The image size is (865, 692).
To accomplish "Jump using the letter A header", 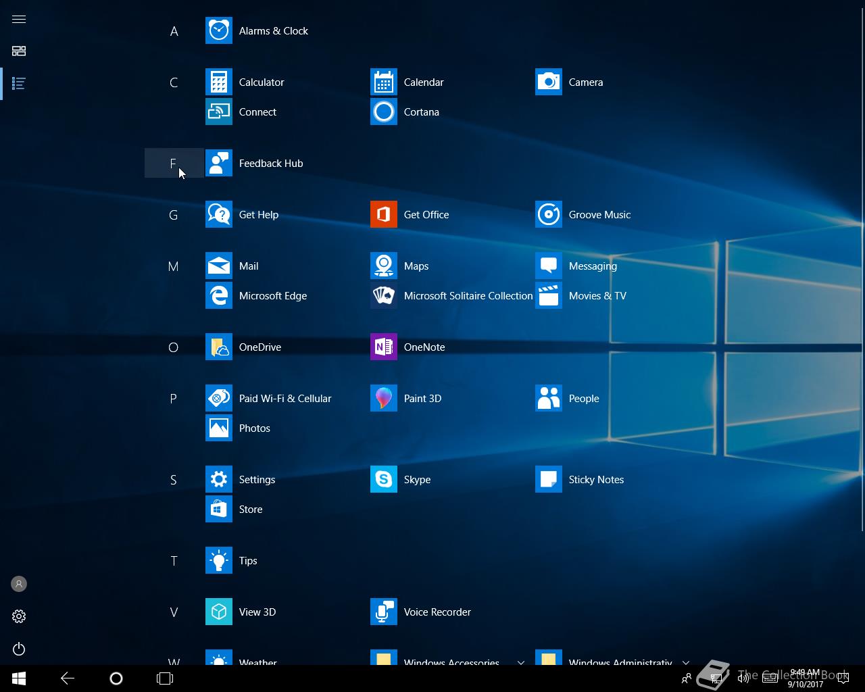I will [x=174, y=31].
